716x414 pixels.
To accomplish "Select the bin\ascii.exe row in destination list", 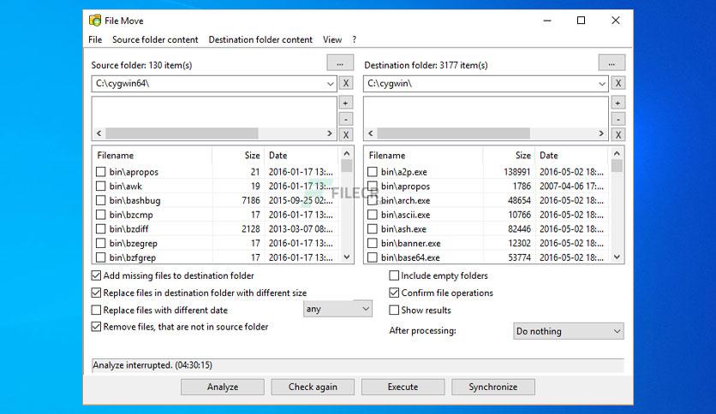I will 487,215.
